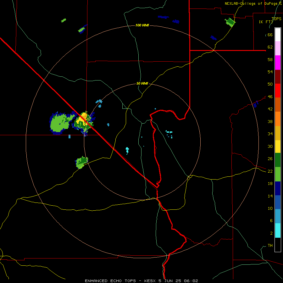The width and height of the screenshot is (283, 283).
Task: Click the navy blue legend swatch
Action: click(278, 188)
